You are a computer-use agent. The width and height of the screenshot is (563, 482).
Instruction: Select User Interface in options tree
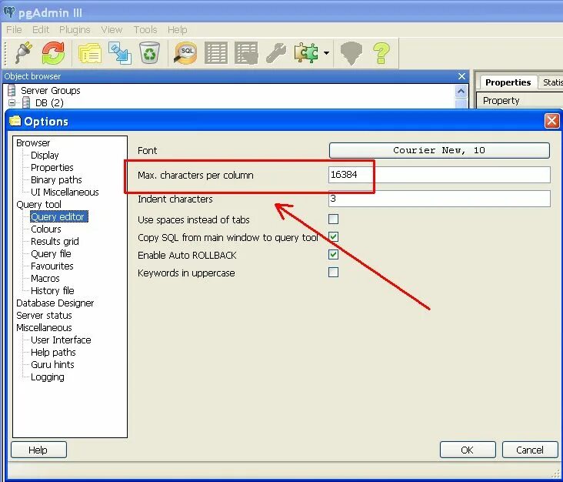click(61, 340)
